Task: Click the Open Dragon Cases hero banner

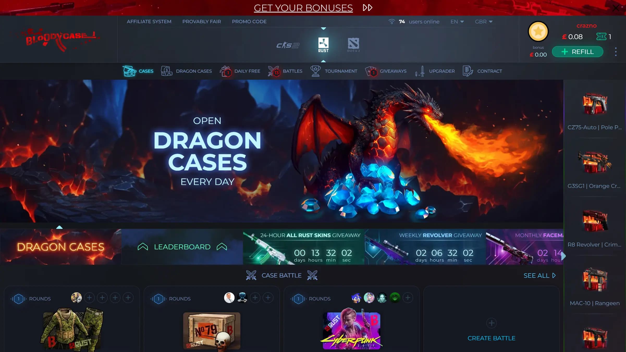Action: pyautogui.click(x=281, y=151)
